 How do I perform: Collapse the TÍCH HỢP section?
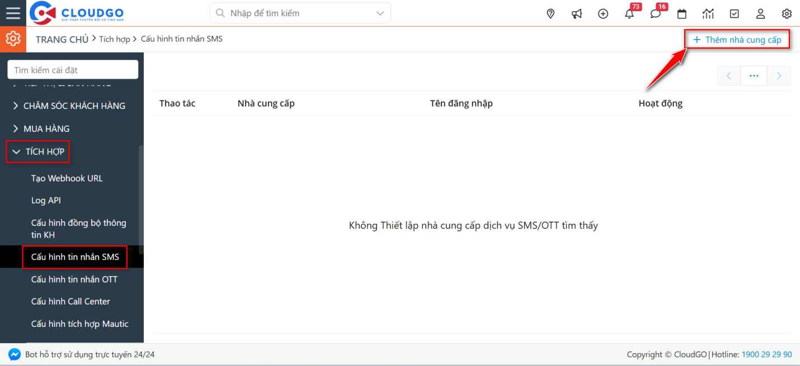(38, 151)
